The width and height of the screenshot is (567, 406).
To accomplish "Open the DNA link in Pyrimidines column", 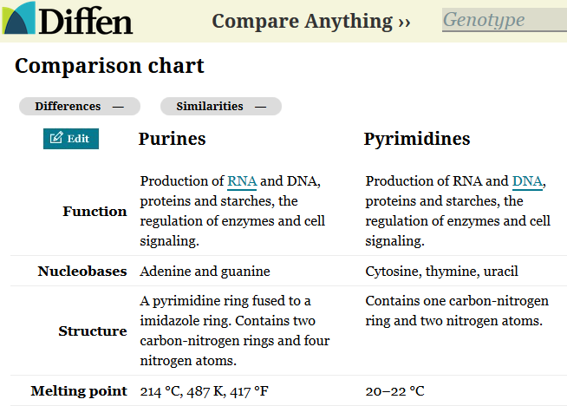I will click(527, 181).
